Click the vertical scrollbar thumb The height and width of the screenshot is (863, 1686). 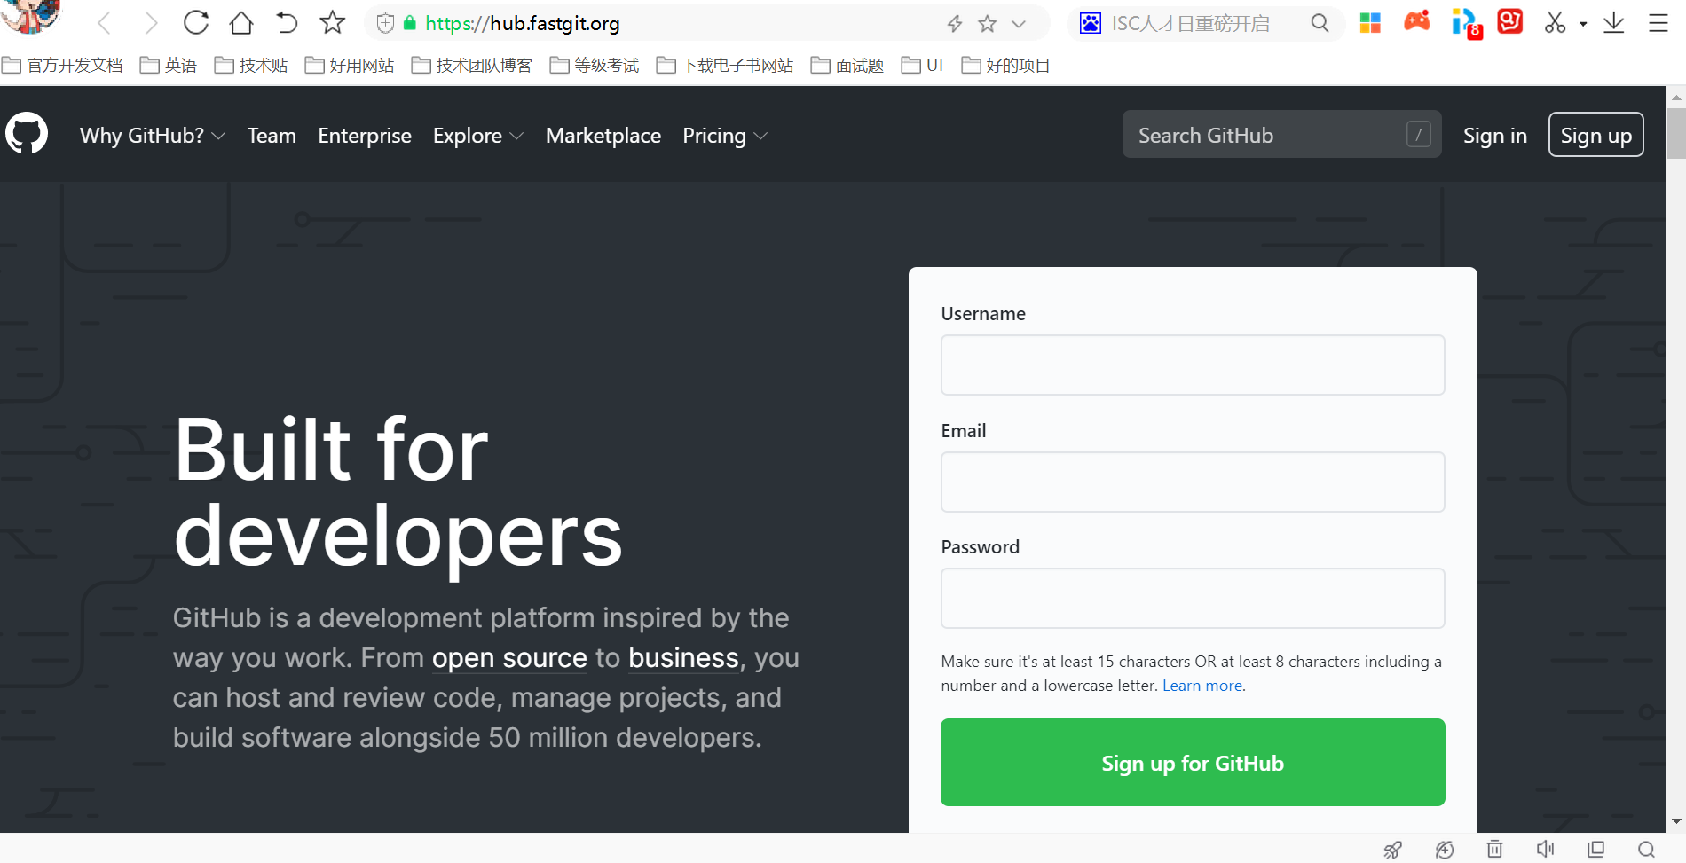tap(1676, 134)
